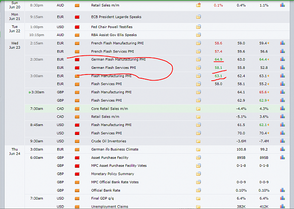Viewport: 294px width, 209px height.
Task: Click CAD currency in Core Retail Sales row
Action: point(60,109)
